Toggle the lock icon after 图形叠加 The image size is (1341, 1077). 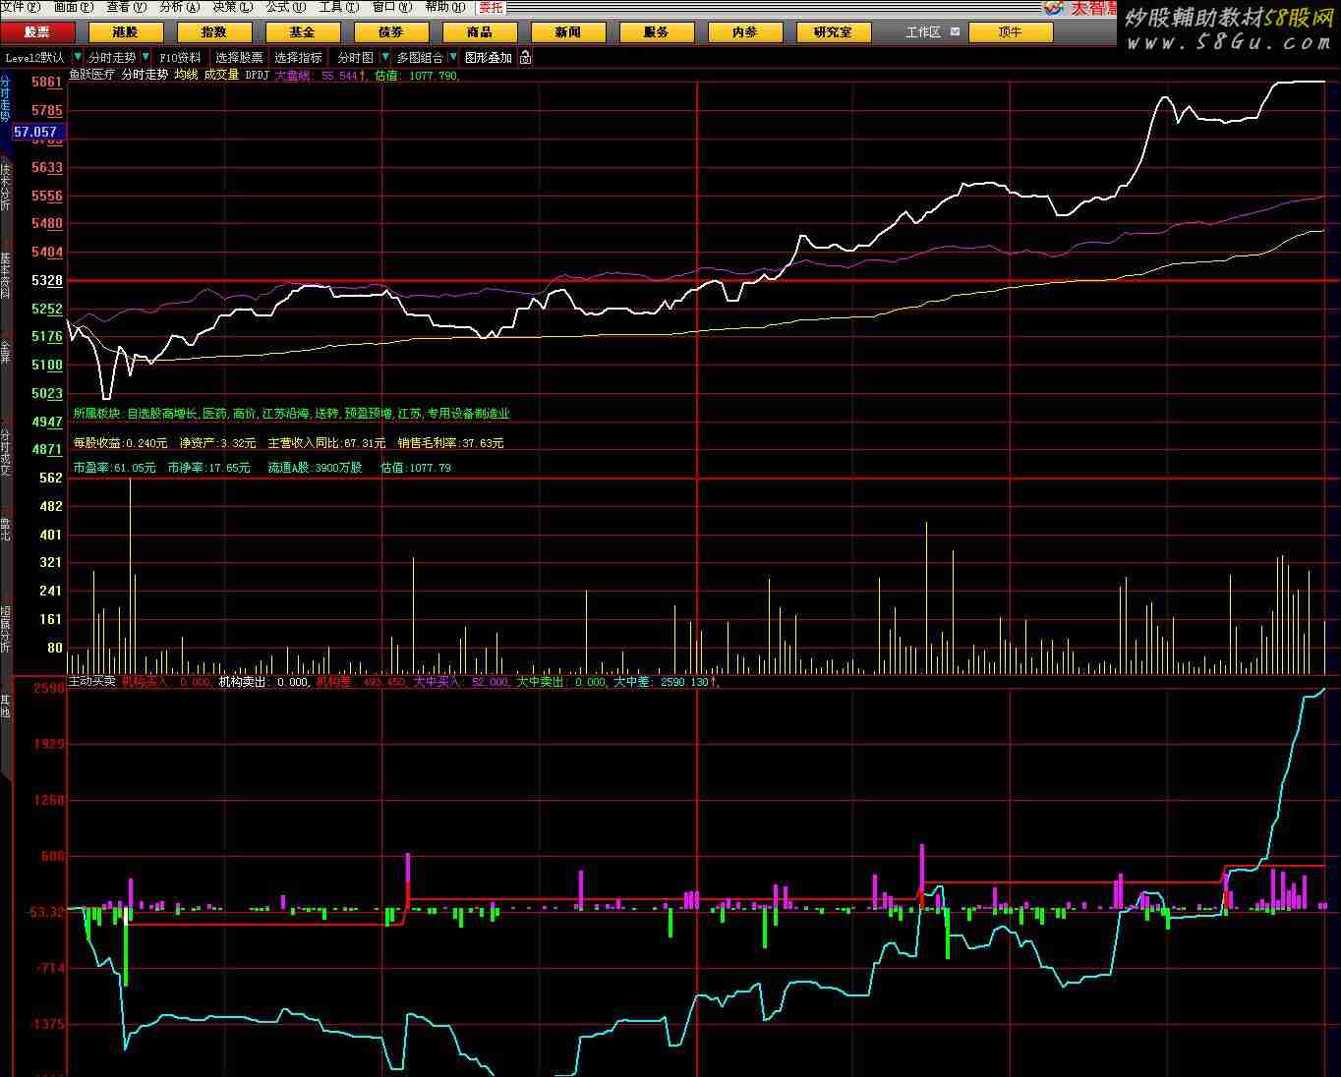525,58
